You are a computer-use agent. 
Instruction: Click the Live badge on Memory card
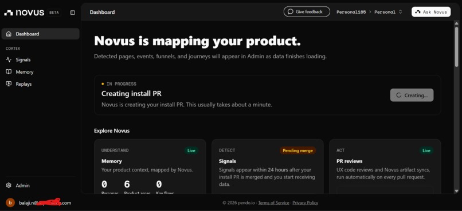[191, 150]
